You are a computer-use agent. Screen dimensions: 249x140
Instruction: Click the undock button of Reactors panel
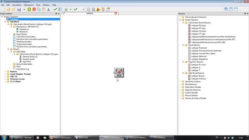pos(245,14)
